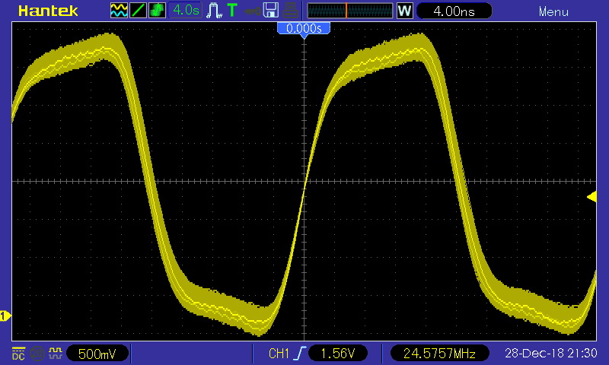The width and height of the screenshot is (609, 365).
Task: Click the yellow trigger level arrow at right edge
Action: click(591, 197)
